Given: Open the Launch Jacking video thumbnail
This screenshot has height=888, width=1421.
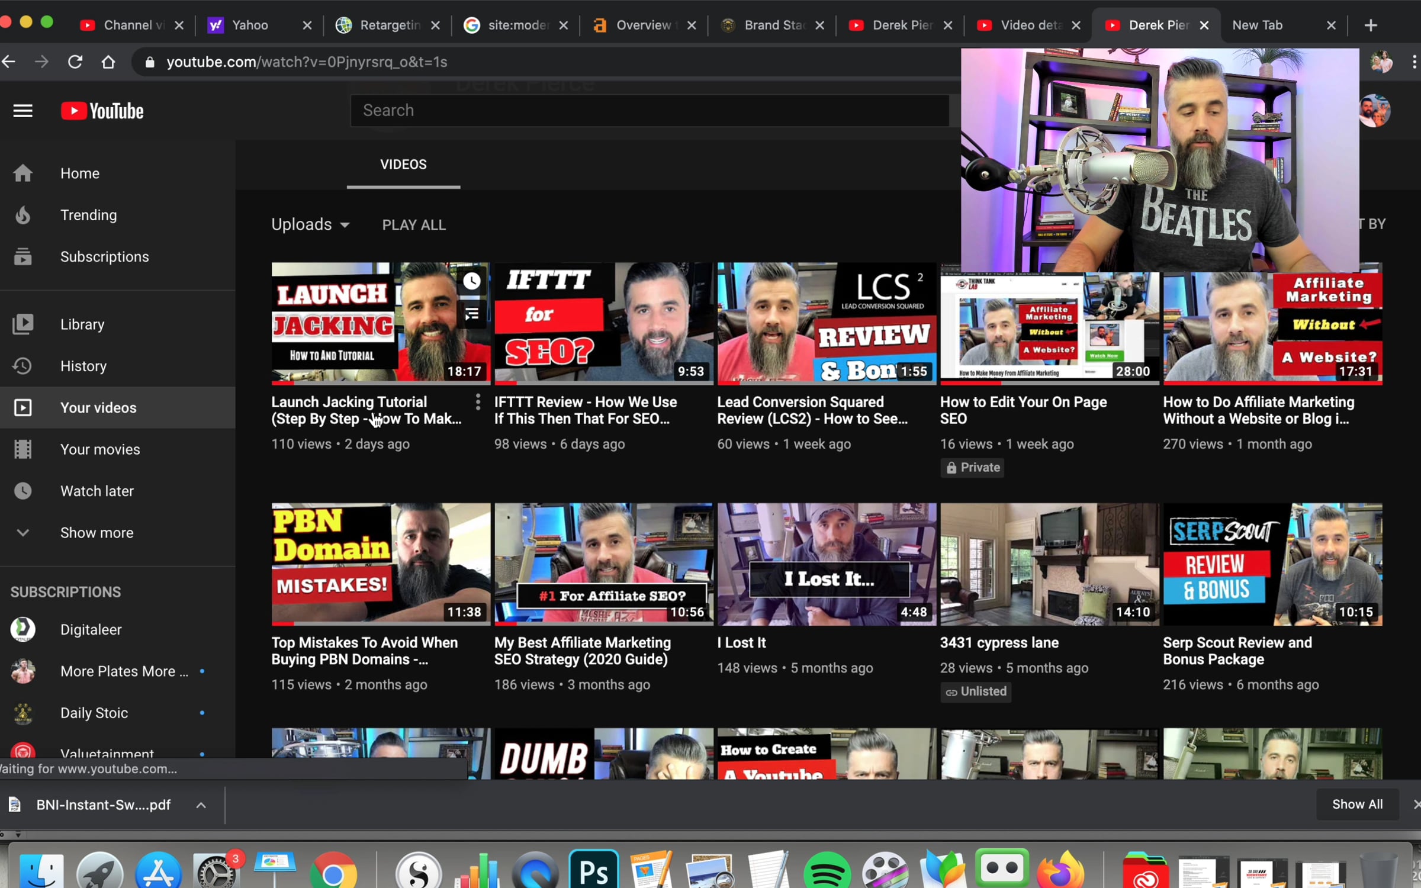Looking at the screenshot, I should (381, 323).
